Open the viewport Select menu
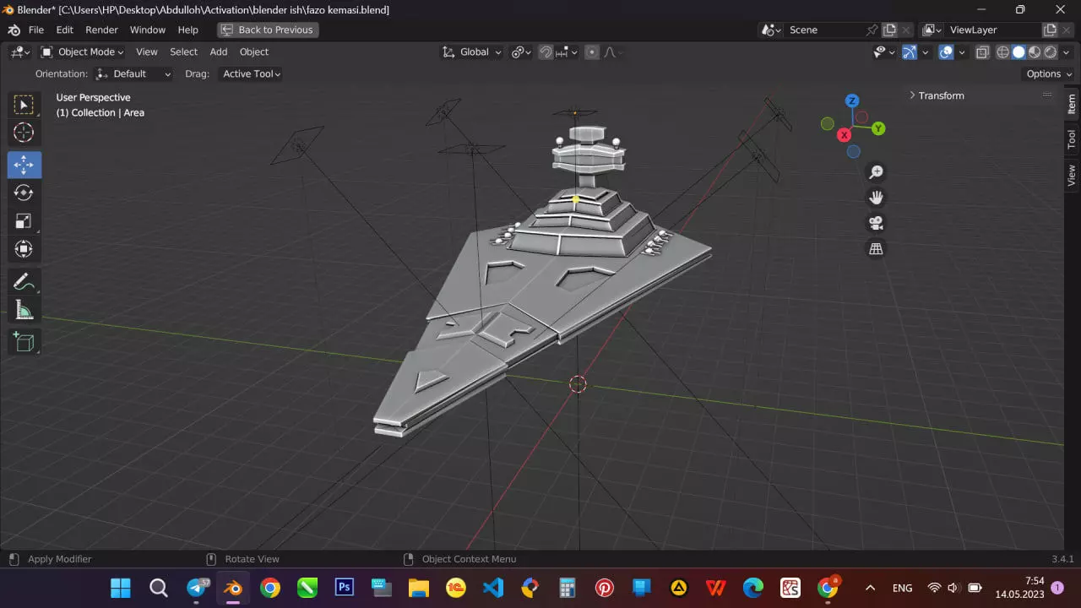The height and width of the screenshot is (608, 1081). pos(183,52)
